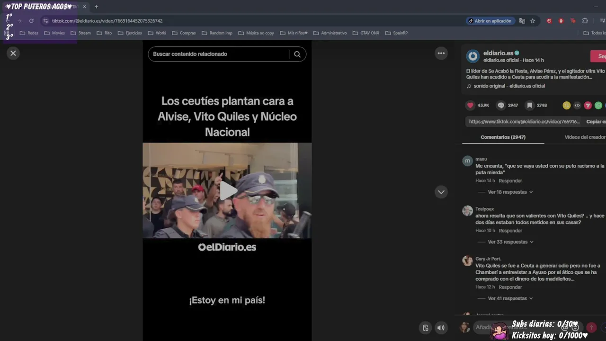Repost the video with the yellow icon
Image resolution: width=606 pixels, height=341 pixels.
566,105
